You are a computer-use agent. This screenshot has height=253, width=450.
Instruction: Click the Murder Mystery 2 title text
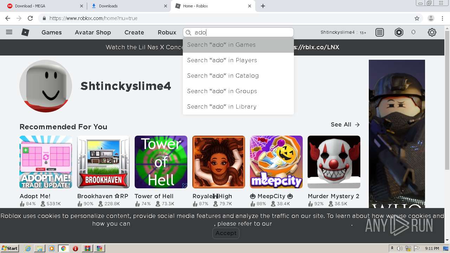pos(334,196)
